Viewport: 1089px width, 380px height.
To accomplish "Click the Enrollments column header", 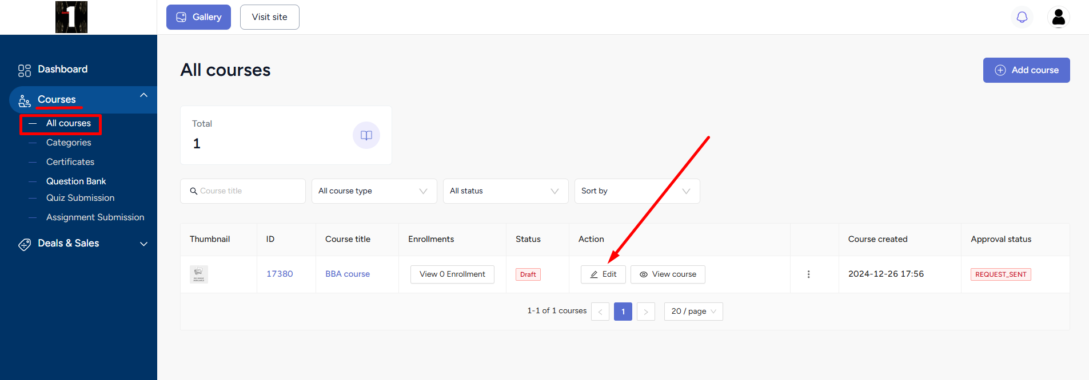I will 431,239.
